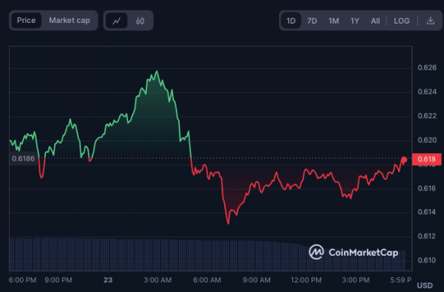The width and height of the screenshot is (444, 292).
Task: Click the 6:00 AM time axis label
Action: coord(207,280)
